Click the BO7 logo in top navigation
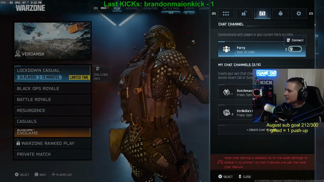324x182 pixels. pos(105,8)
